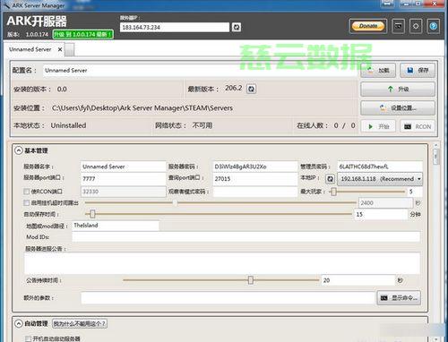Click the show command button
The height and width of the screenshot is (342, 448).
coord(399,298)
